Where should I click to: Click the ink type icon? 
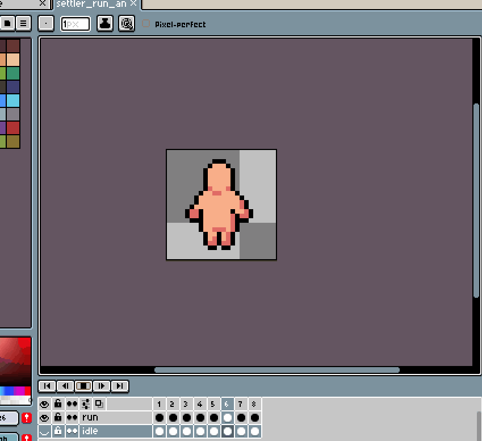105,23
